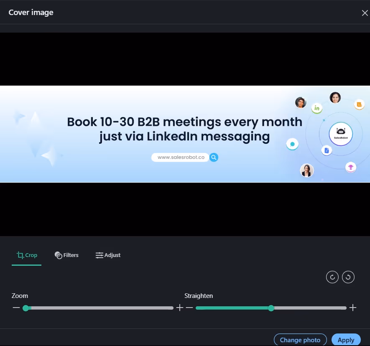
Task: Switch to the Filters tab
Action: (66, 255)
